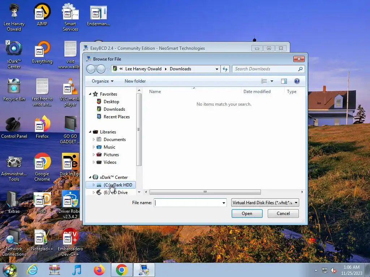
Task: Open the File name history dropdown
Action: click(224, 203)
